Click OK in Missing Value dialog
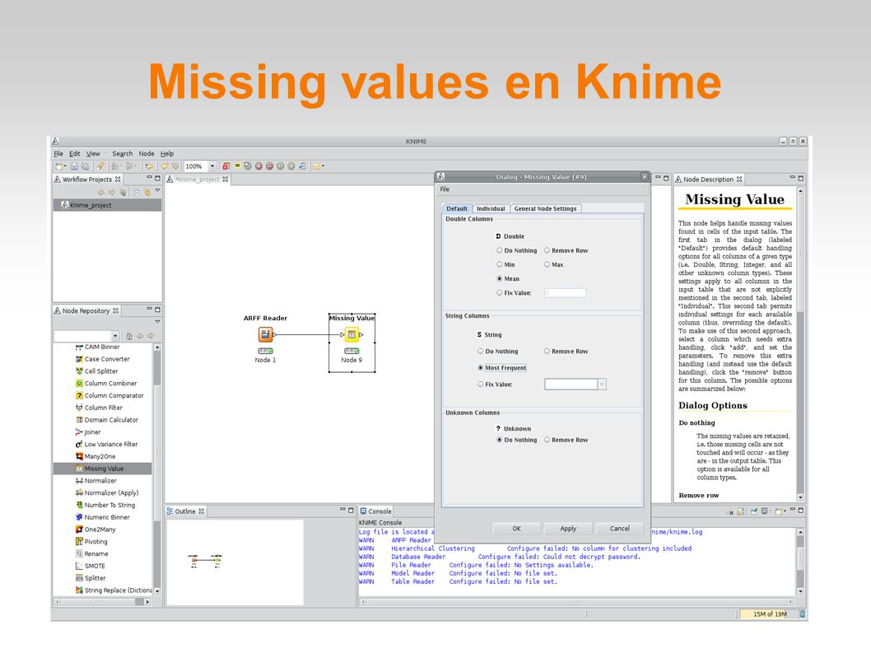 click(517, 529)
